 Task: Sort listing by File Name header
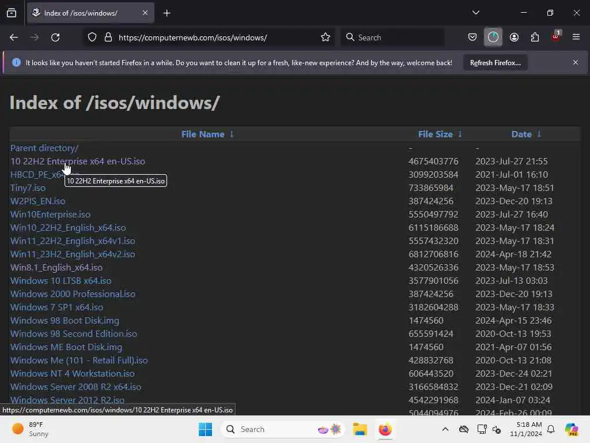(203, 134)
